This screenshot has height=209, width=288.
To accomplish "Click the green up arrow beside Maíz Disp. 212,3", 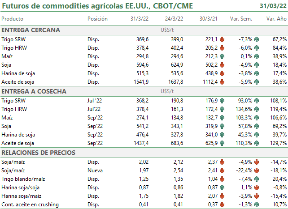I will pyautogui.click(x=222, y=56).
